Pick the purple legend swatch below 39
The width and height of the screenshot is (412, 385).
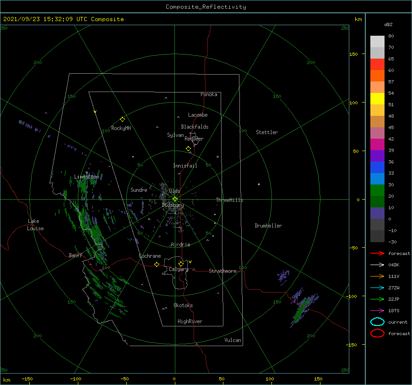[377, 156]
